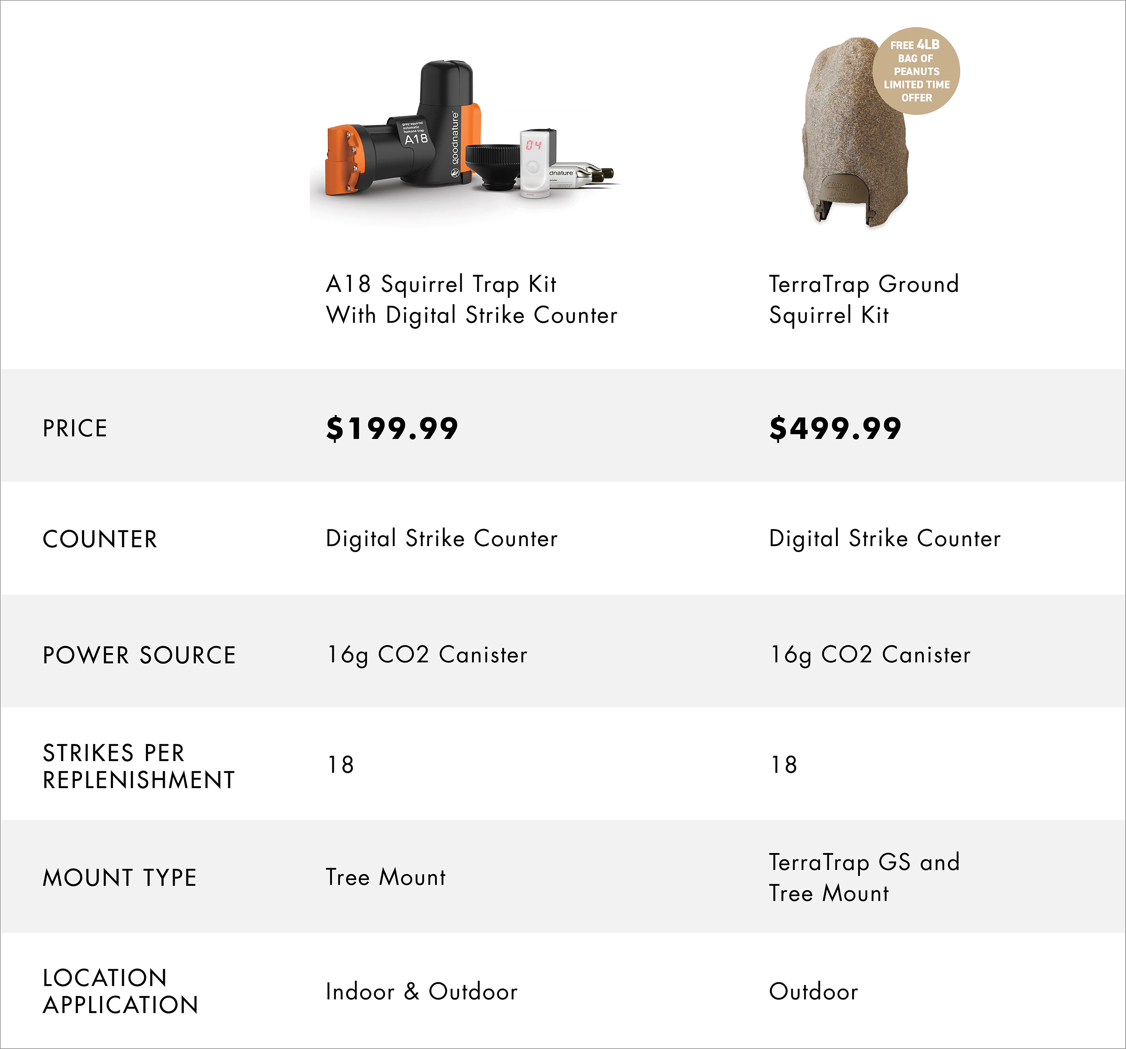This screenshot has height=1049, width=1126.
Task: Open the TerraTrap Ground Squirrel Kit title
Action: click(x=864, y=299)
